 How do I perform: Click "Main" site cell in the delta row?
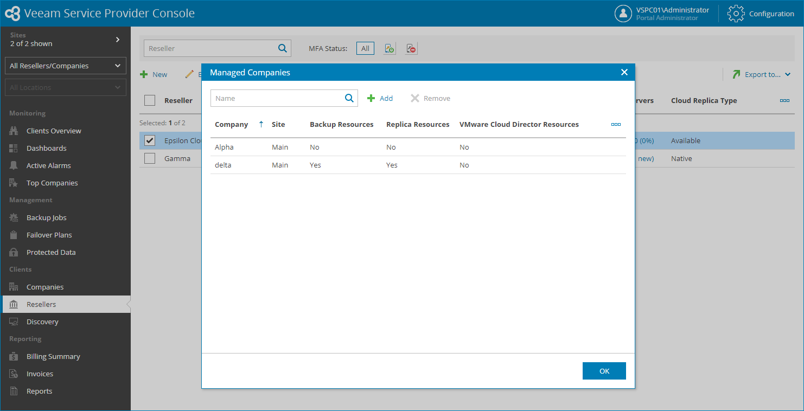coord(280,165)
